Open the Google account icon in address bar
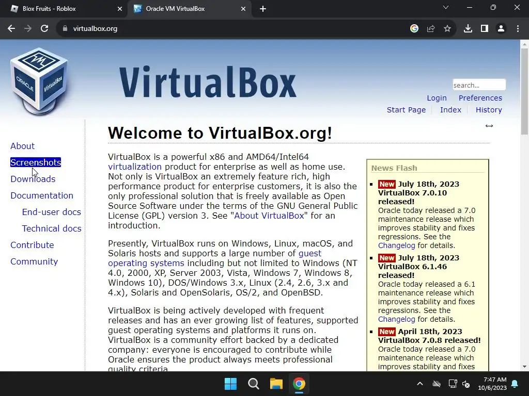Viewport: 529px width, 396px height. (x=414, y=29)
